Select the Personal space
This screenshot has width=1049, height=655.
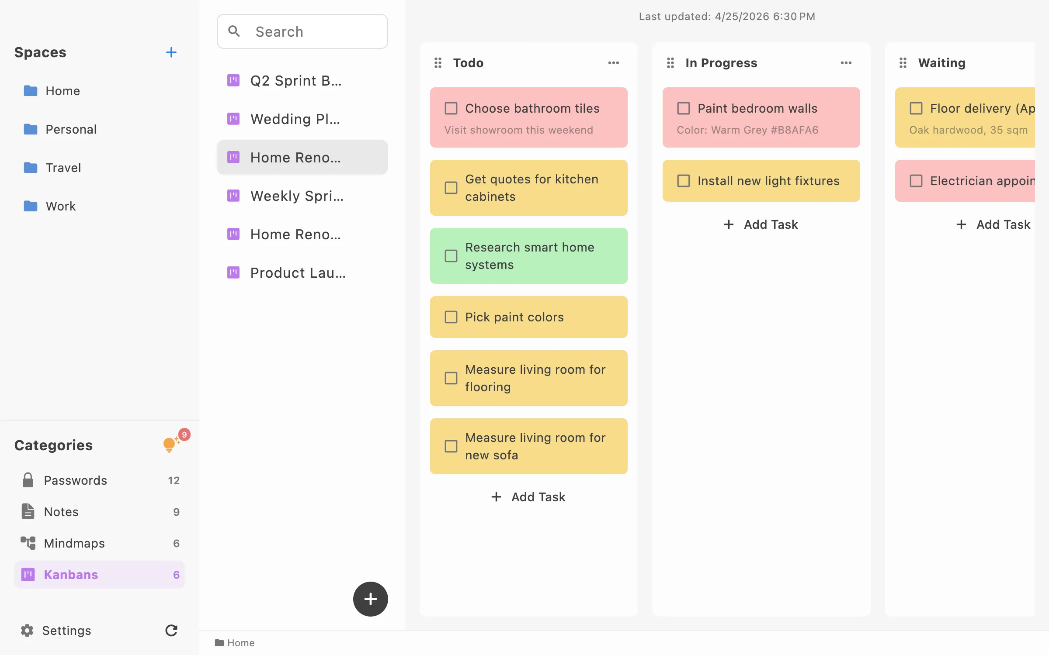[100, 129]
